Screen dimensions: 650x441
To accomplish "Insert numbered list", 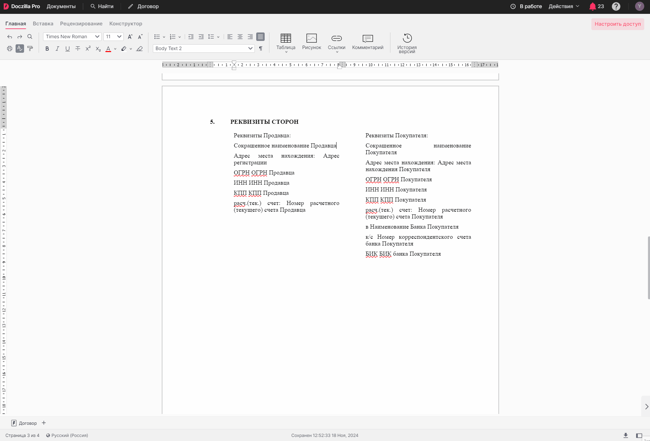I will [172, 37].
